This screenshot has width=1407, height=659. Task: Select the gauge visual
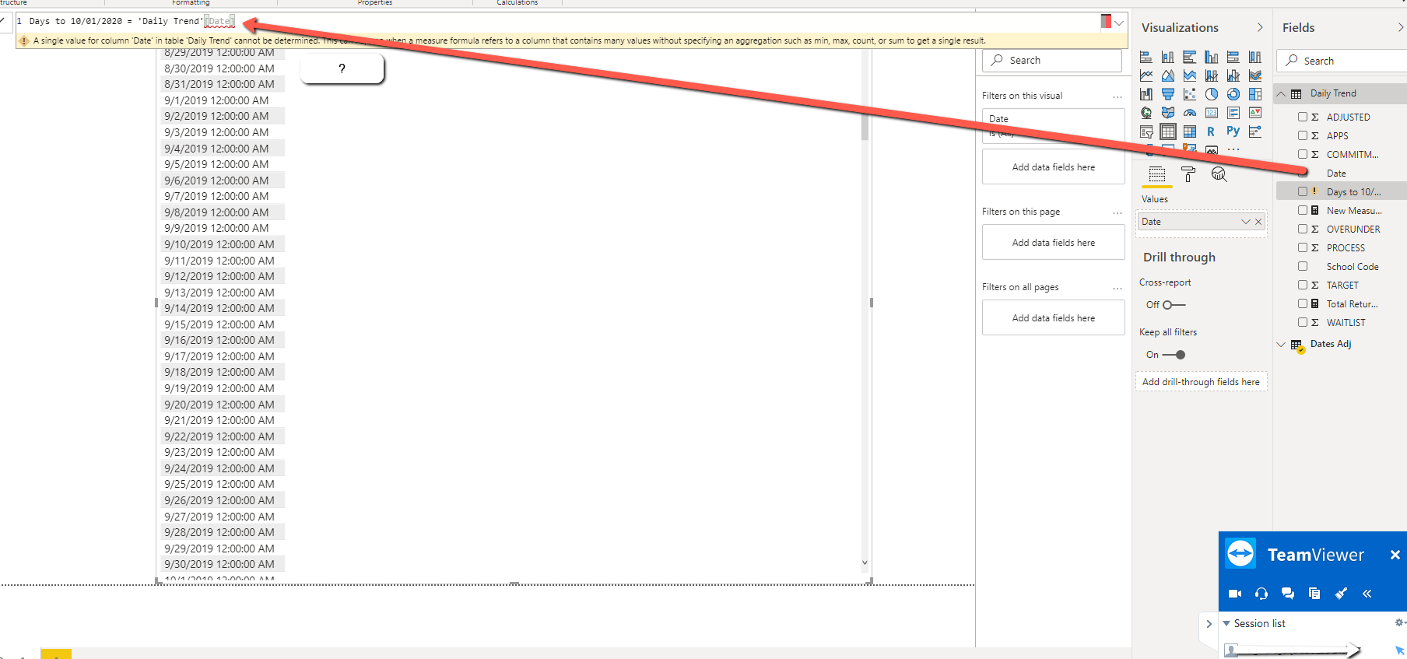1190,113
